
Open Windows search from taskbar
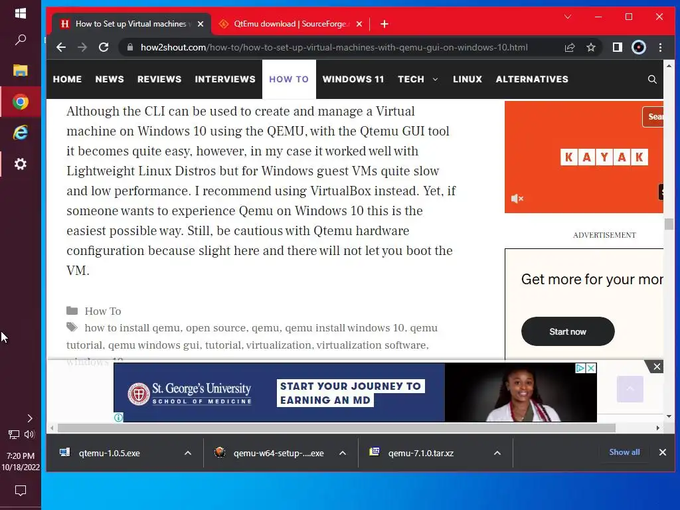coord(21,40)
